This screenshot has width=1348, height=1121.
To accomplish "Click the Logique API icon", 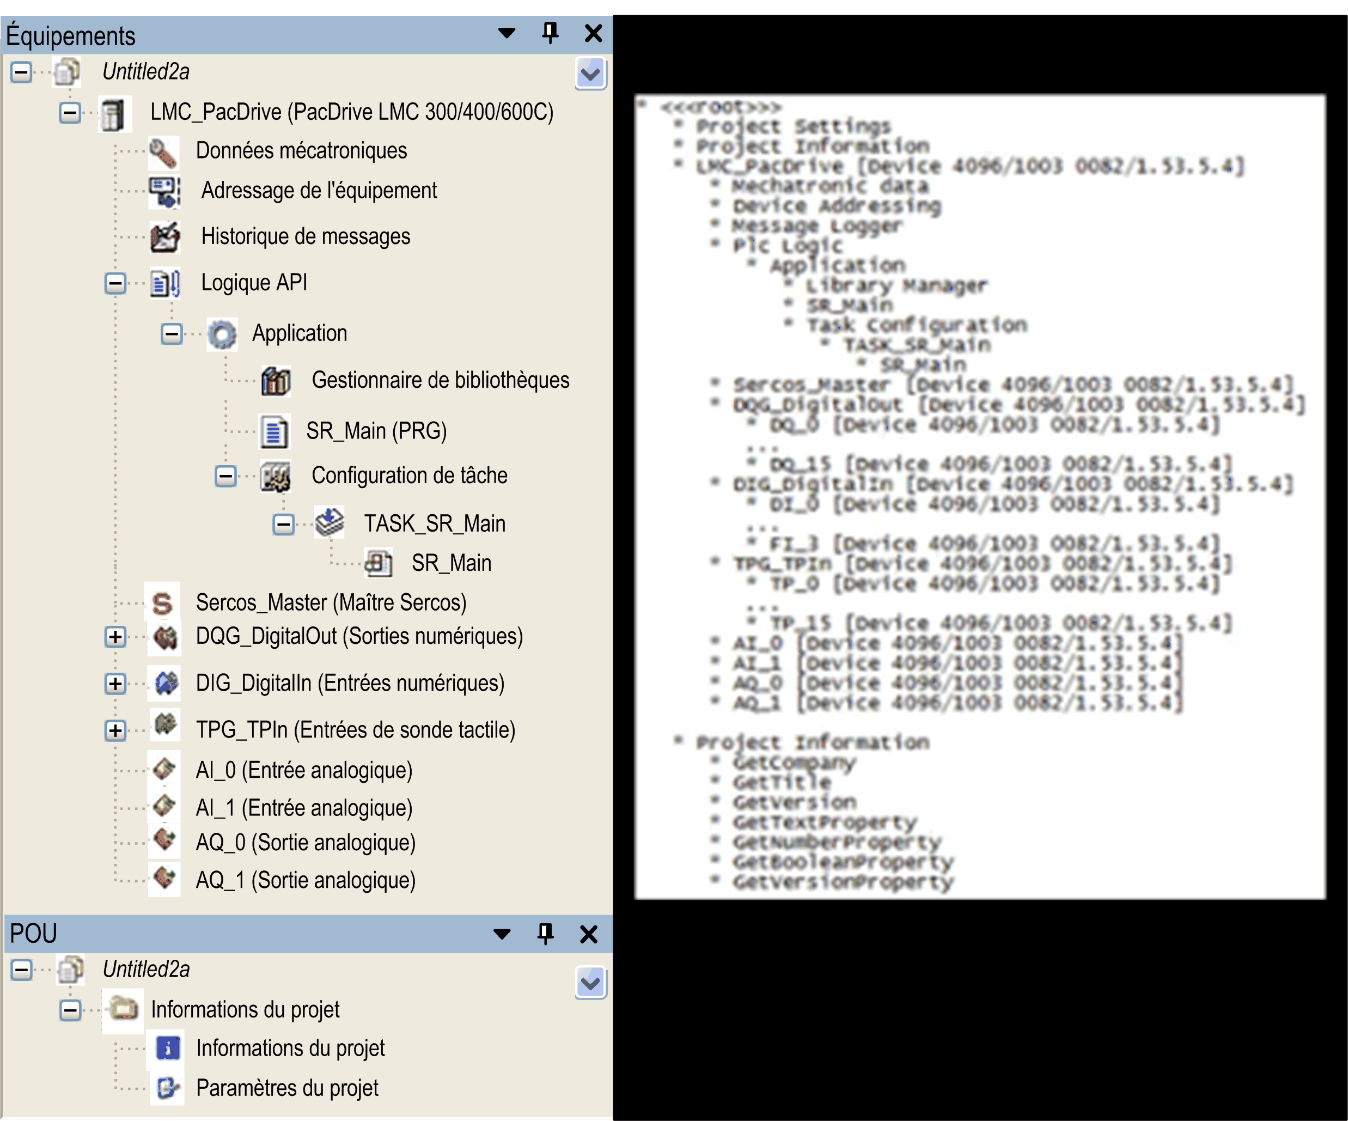I will (165, 283).
